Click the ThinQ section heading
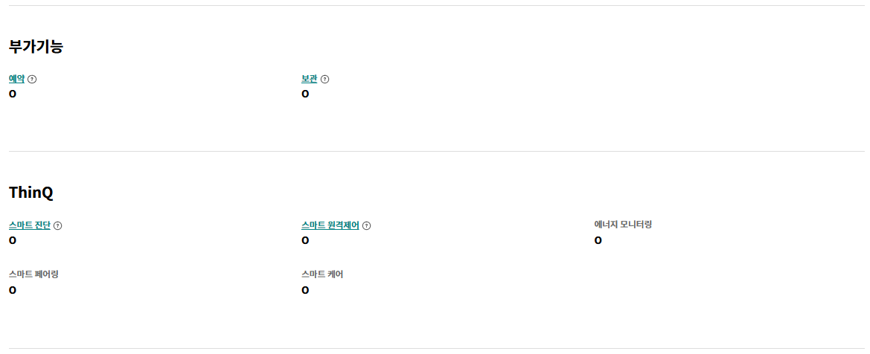This screenshot has width=870, height=354. (31, 193)
